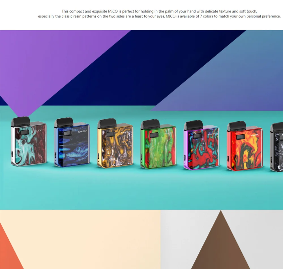Select the green-framed resin MICO device
The width and height of the screenshot is (283, 269).
(x=158, y=144)
